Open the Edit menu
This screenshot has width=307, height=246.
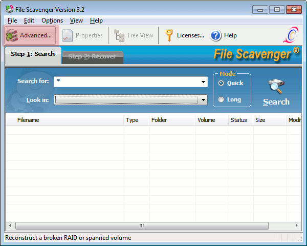tap(29, 20)
